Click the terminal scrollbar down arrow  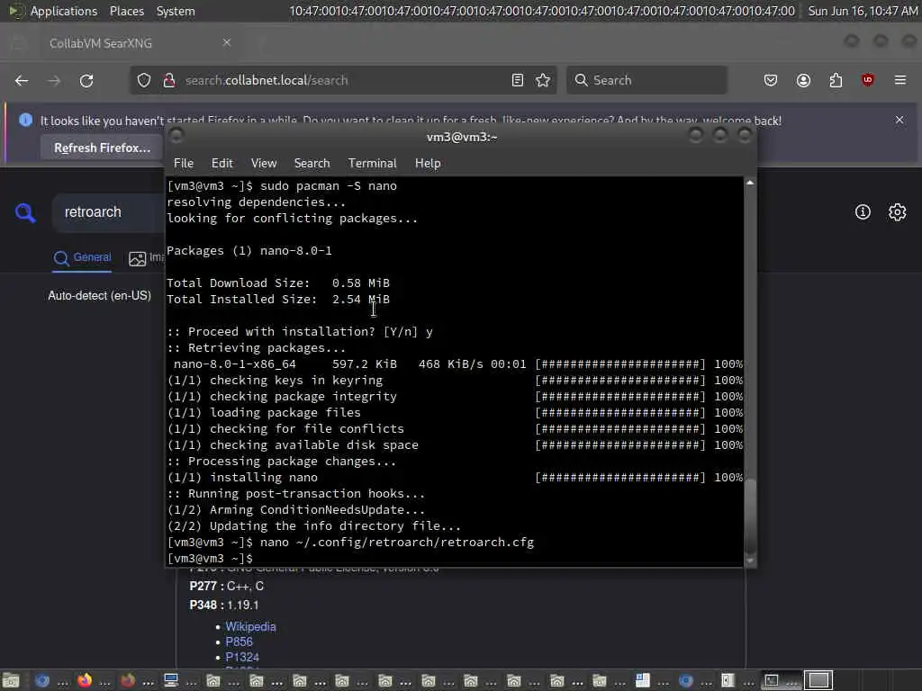pos(750,561)
